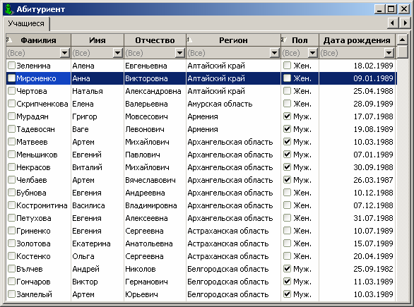Screen dimensions: 414x307
Task: Open the Фамилия filter dropdown
Action: (65, 53)
